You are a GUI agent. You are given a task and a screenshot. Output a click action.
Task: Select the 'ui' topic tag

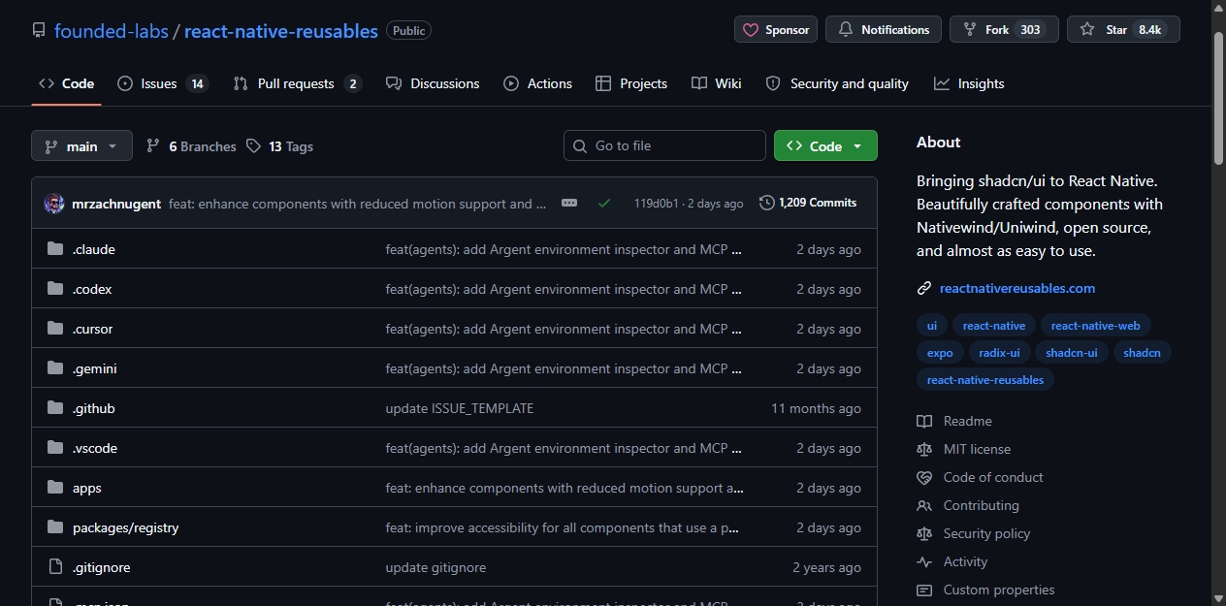coord(932,326)
